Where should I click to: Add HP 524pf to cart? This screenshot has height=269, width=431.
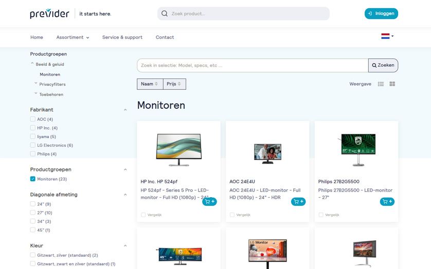[209, 202]
